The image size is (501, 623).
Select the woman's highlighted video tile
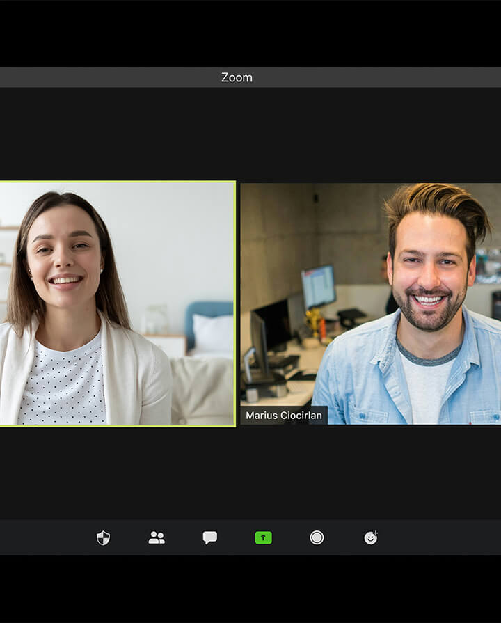[x=118, y=304]
